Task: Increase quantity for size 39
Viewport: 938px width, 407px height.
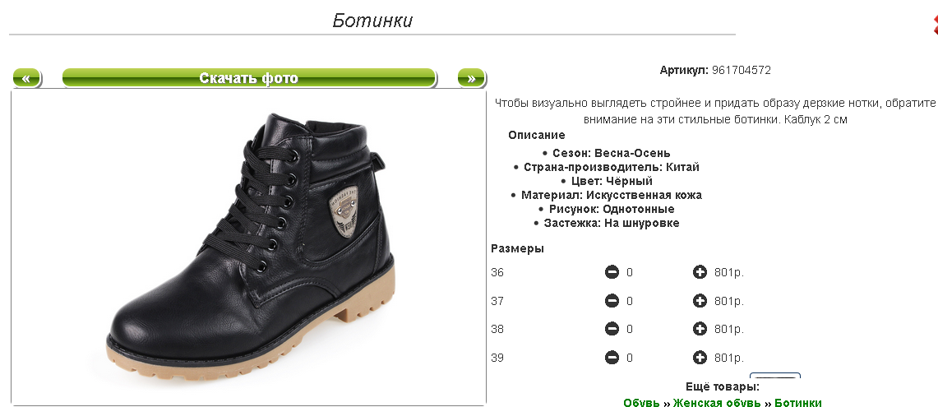Action: click(700, 358)
